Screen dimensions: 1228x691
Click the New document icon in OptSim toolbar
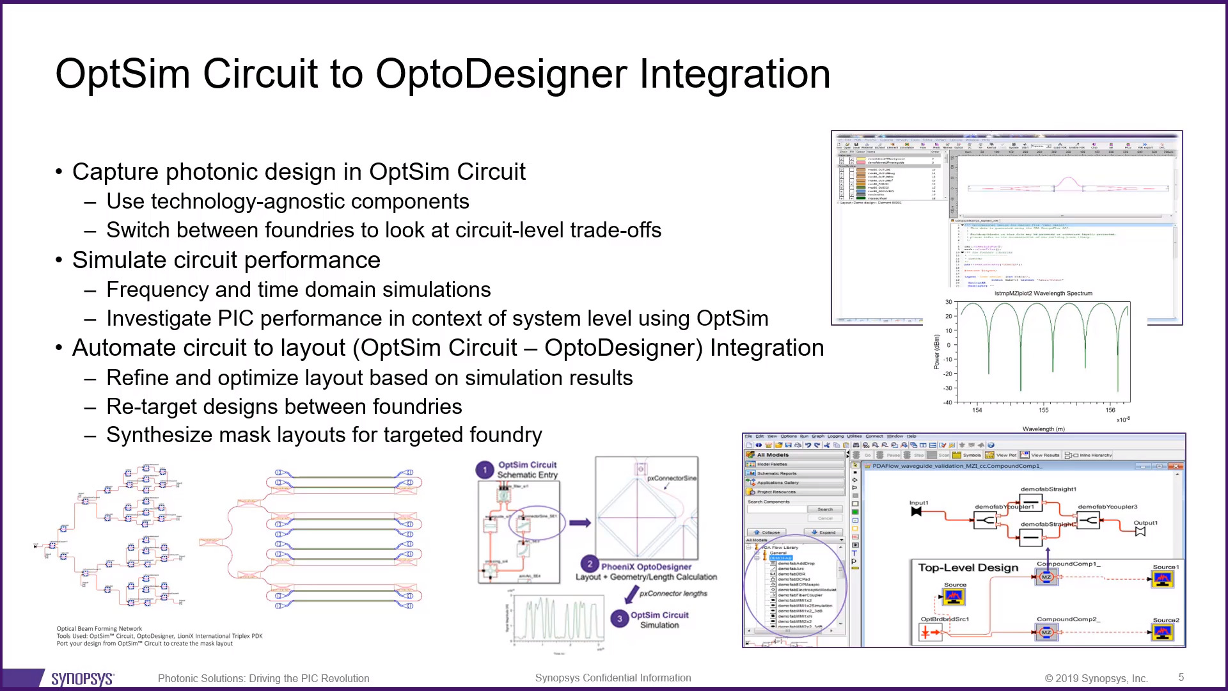pyautogui.click(x=749, y=445)
